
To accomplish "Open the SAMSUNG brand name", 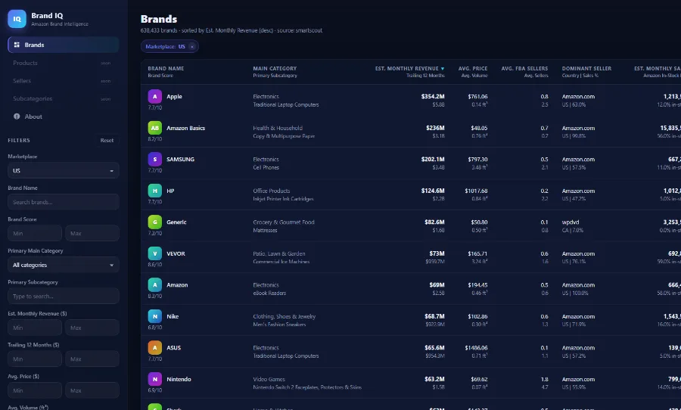I will click(x=181, y=160).
